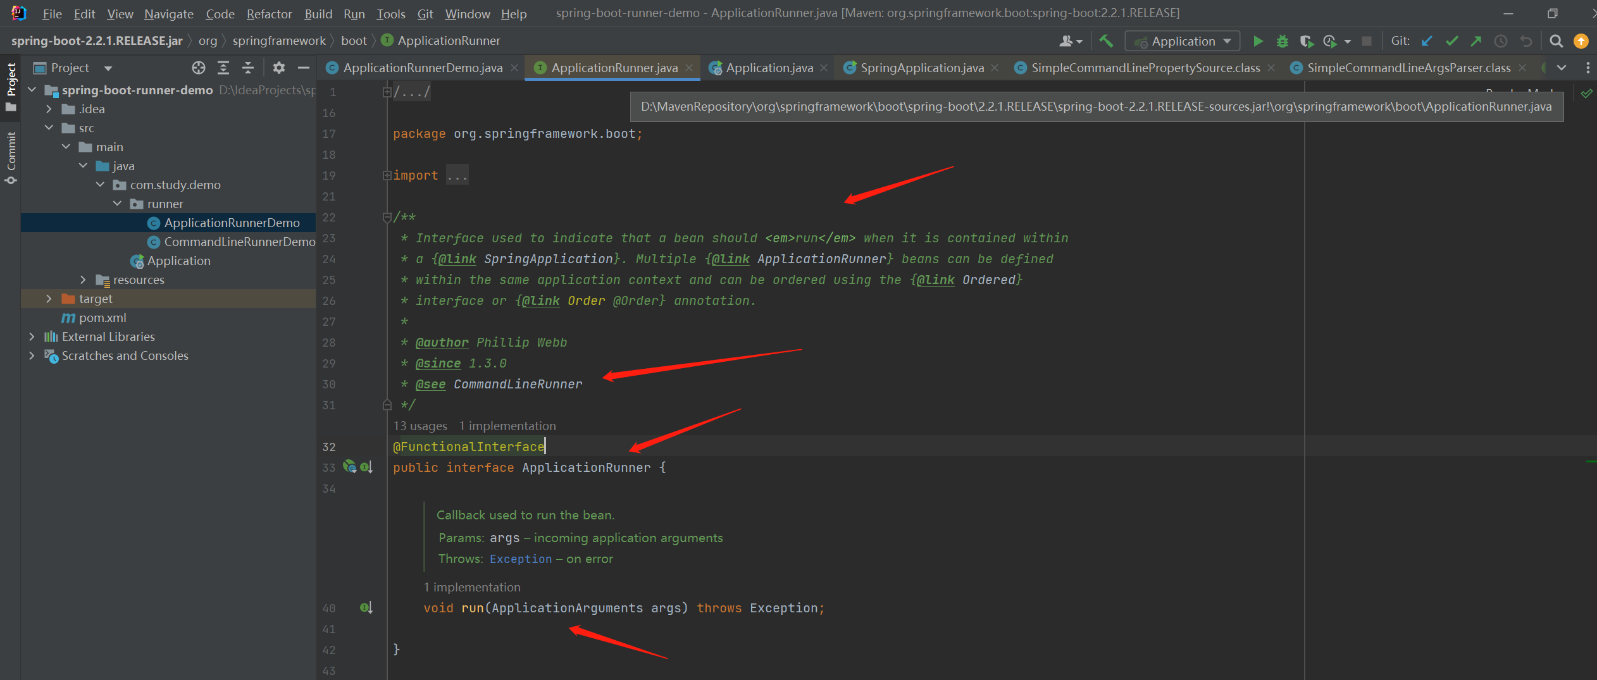The height and width of the screenshot is (680, 1597).
Task: Rollback changes with undo icon
Action: [x=1526, y=41]
